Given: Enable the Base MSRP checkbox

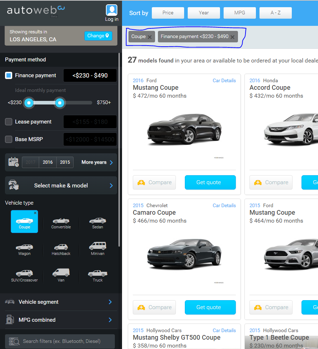Looking at the screenshot, I should pos(9,139).
